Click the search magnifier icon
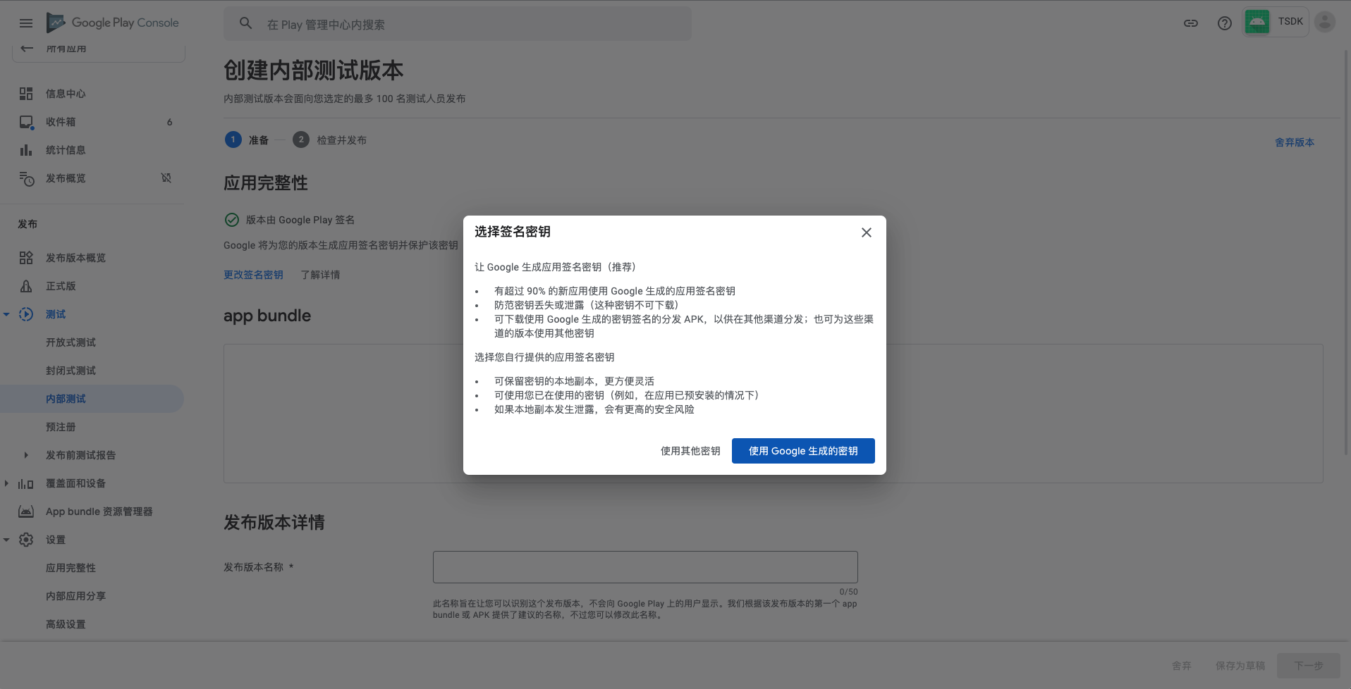1351x689 pixels. [245, 23]
